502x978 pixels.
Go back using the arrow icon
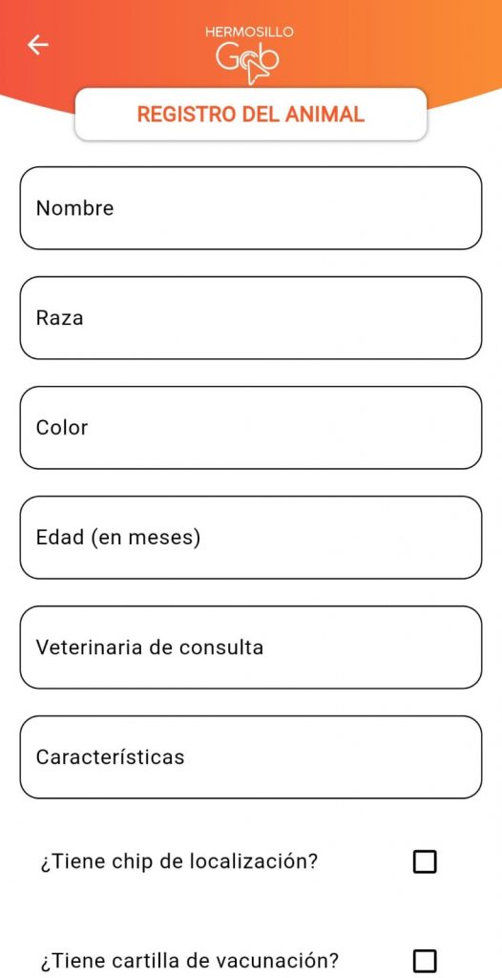[38, 45]
